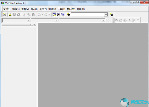Open the Undo history dropdown arrow
The width and height of the screenshot is (149, 107).
pyautogui.click(x=42, y=14)
